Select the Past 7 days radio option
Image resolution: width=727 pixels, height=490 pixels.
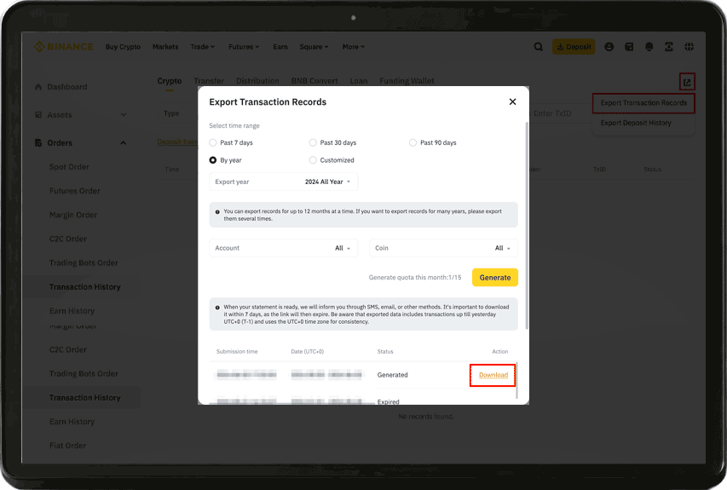pos(213,142)
